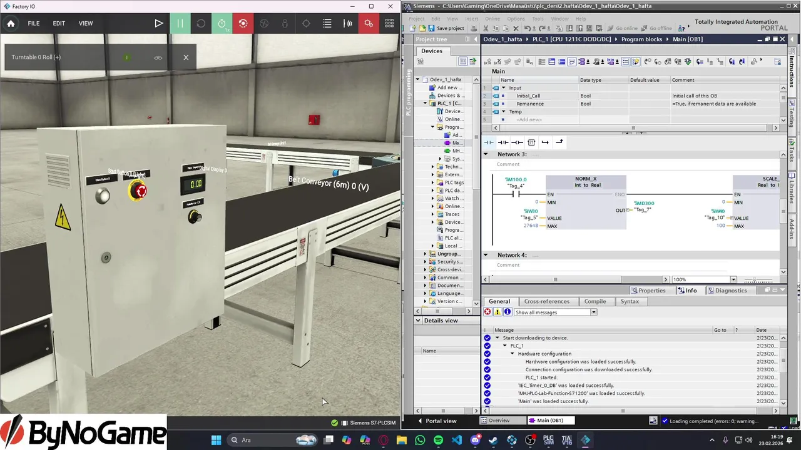Screen dimensions: 801x450
Task: Open the simulation time scale stopwatch
Action: click(222, 23)
